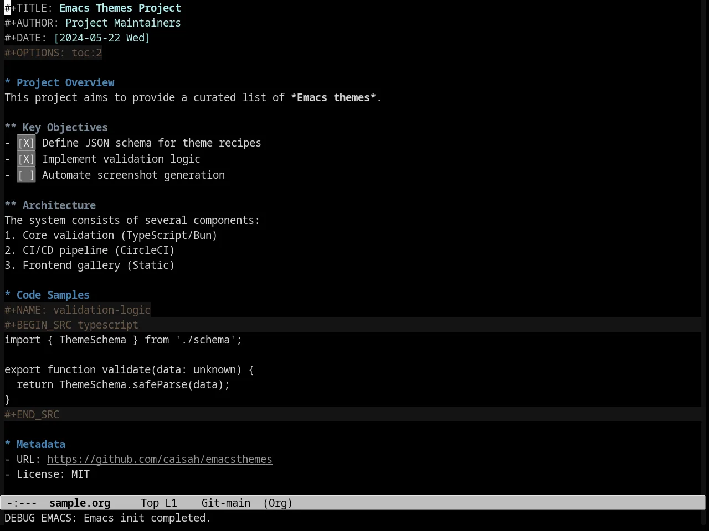709x531 pixels.
Task: Collapse the Metadata heading star
Action: click(8, 445)
